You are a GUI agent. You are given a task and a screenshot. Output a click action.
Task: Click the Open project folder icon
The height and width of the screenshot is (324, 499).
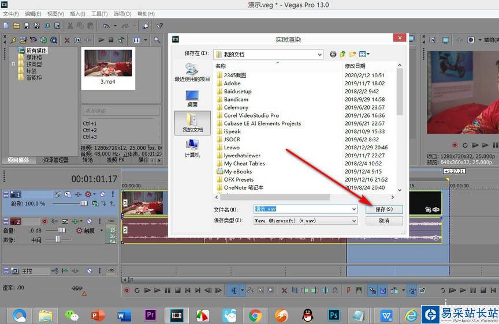point(17,26)
